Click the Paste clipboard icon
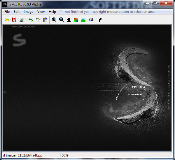175x160 pixels. click(45, 20)
